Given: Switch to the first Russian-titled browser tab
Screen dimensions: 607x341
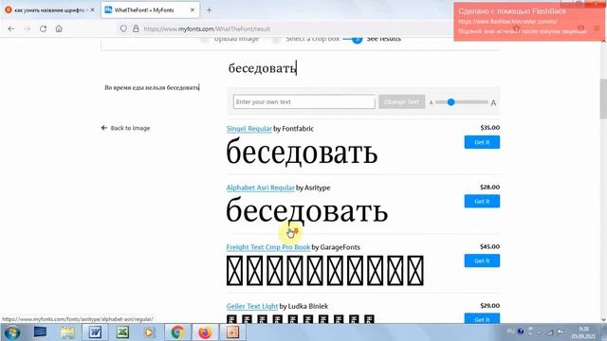Looking at the screenshot, I should coord(49,10).
